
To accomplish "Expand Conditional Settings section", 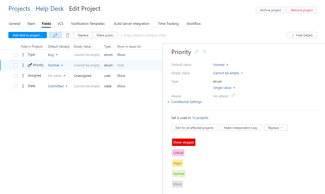I will tap(186, 102).
